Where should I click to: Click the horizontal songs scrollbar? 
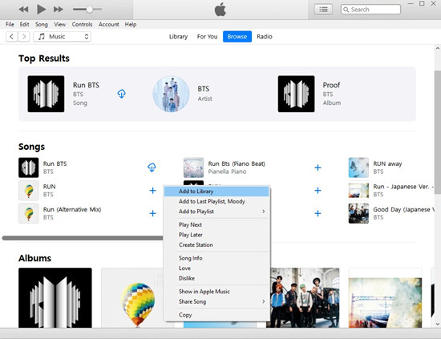point(83,238)
